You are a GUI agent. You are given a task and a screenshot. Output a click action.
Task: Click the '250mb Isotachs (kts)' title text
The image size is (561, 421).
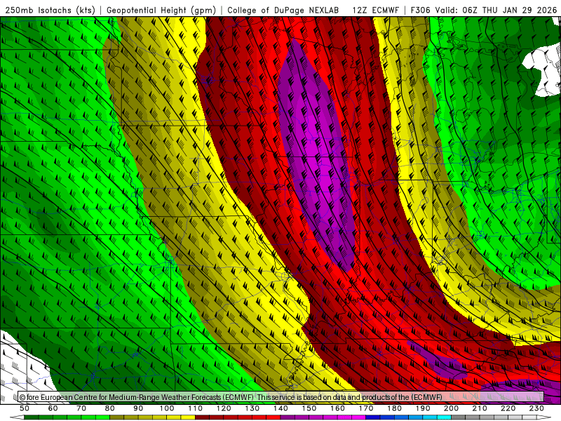point(50,10)
